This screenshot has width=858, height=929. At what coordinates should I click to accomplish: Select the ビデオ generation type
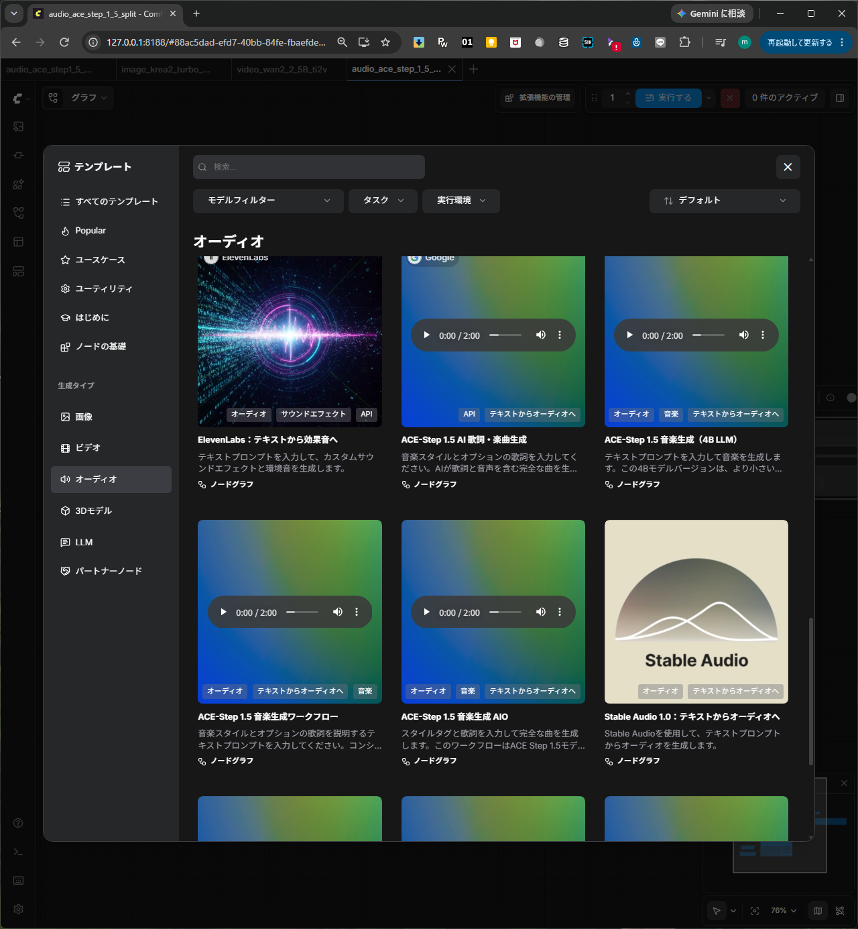(x=111, y=448)
